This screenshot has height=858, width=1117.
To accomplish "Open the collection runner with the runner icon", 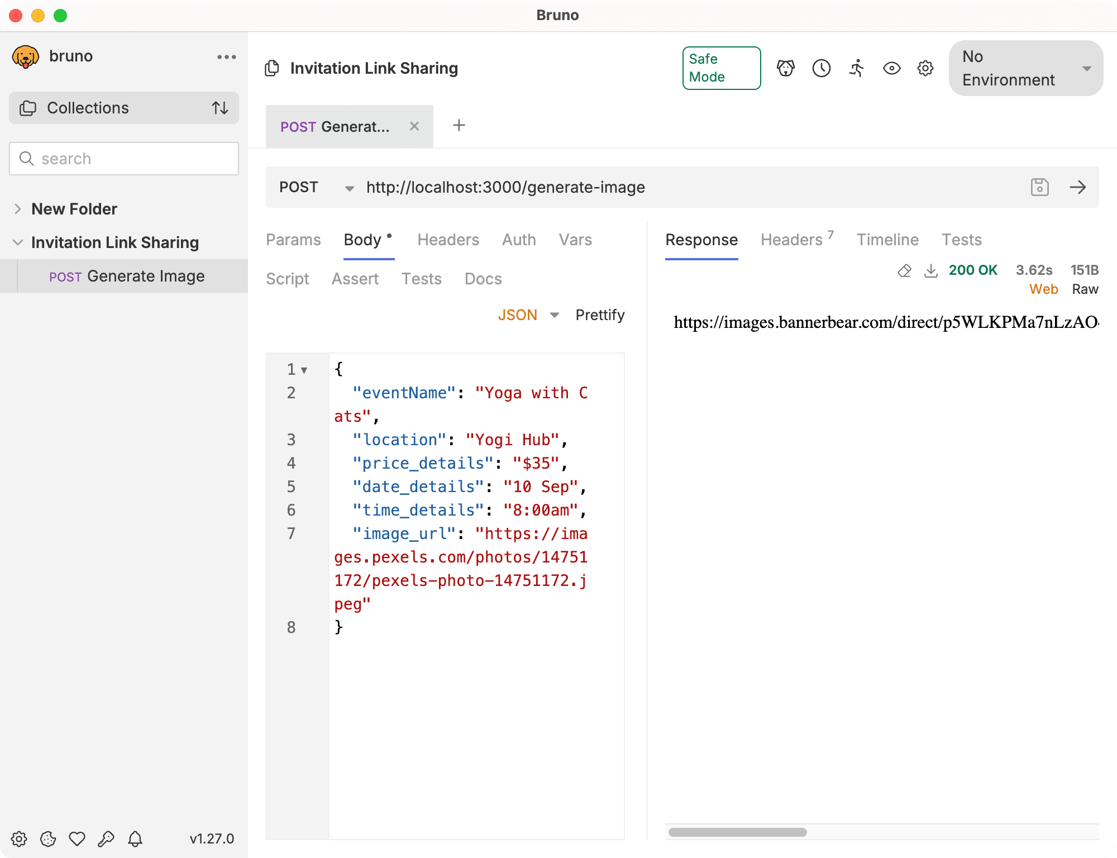I will click(857, 68).
